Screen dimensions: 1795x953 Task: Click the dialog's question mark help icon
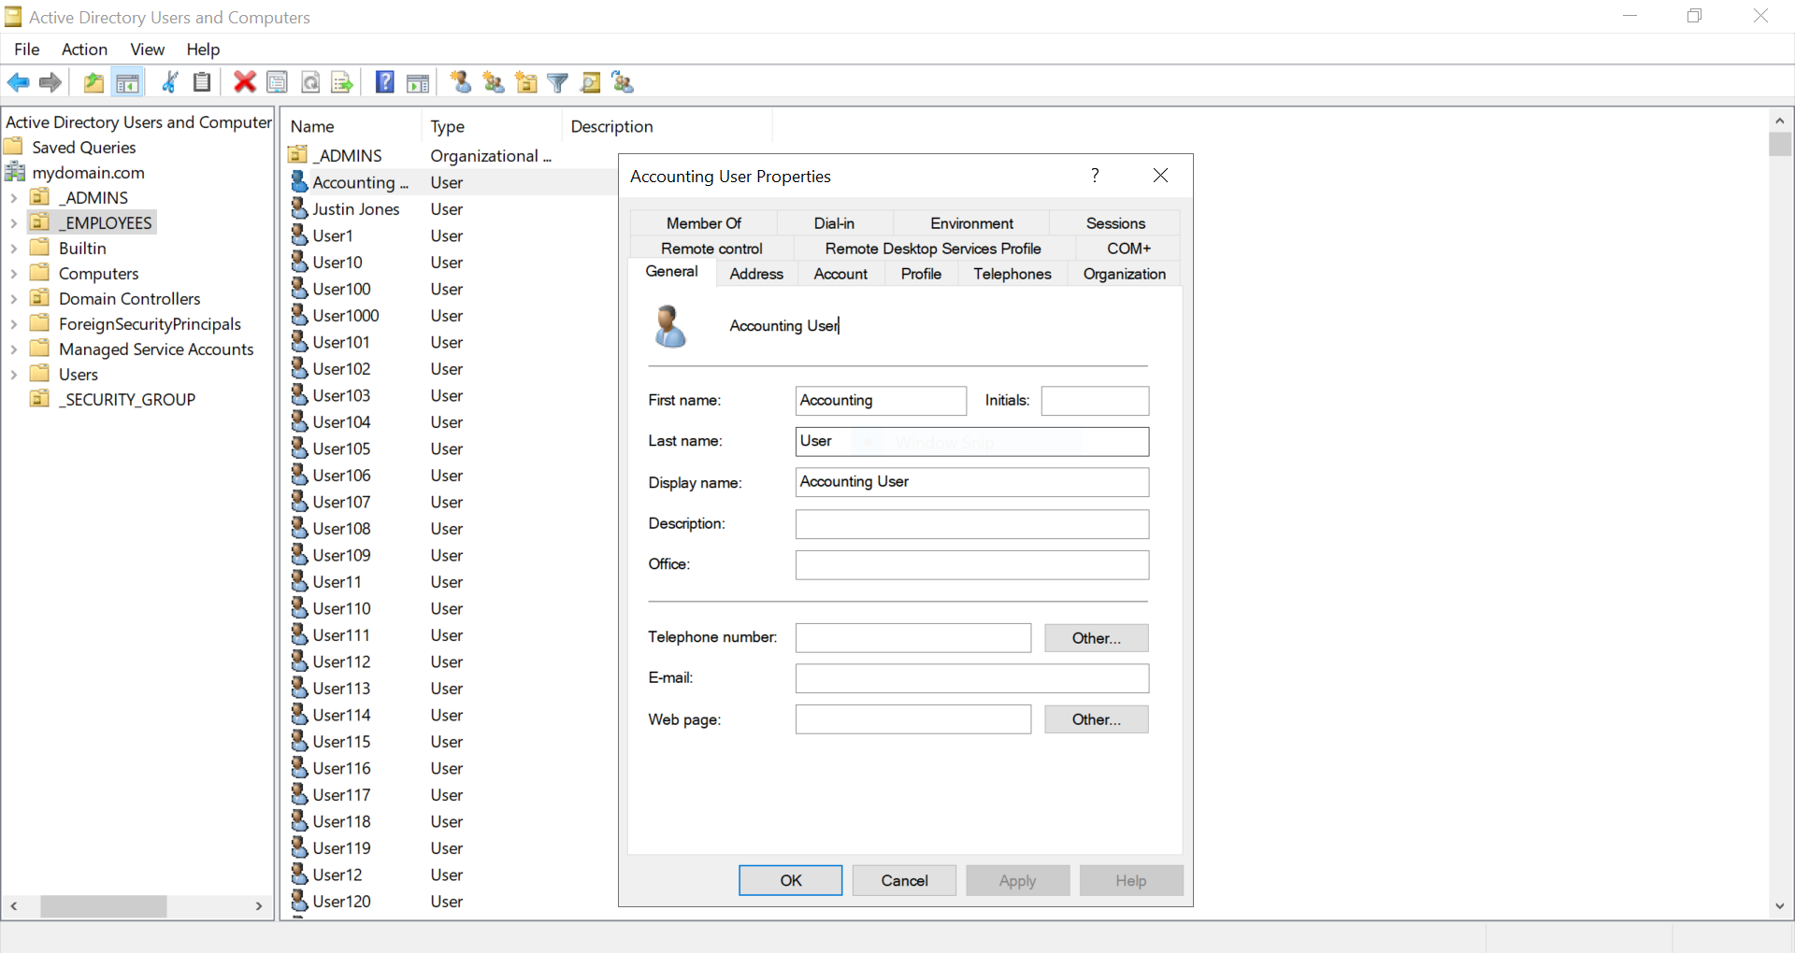point(1095,176)
